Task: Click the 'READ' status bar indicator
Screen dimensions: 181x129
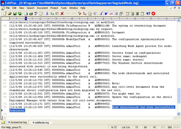Action: pyautogui.click(x=177, y=127)
